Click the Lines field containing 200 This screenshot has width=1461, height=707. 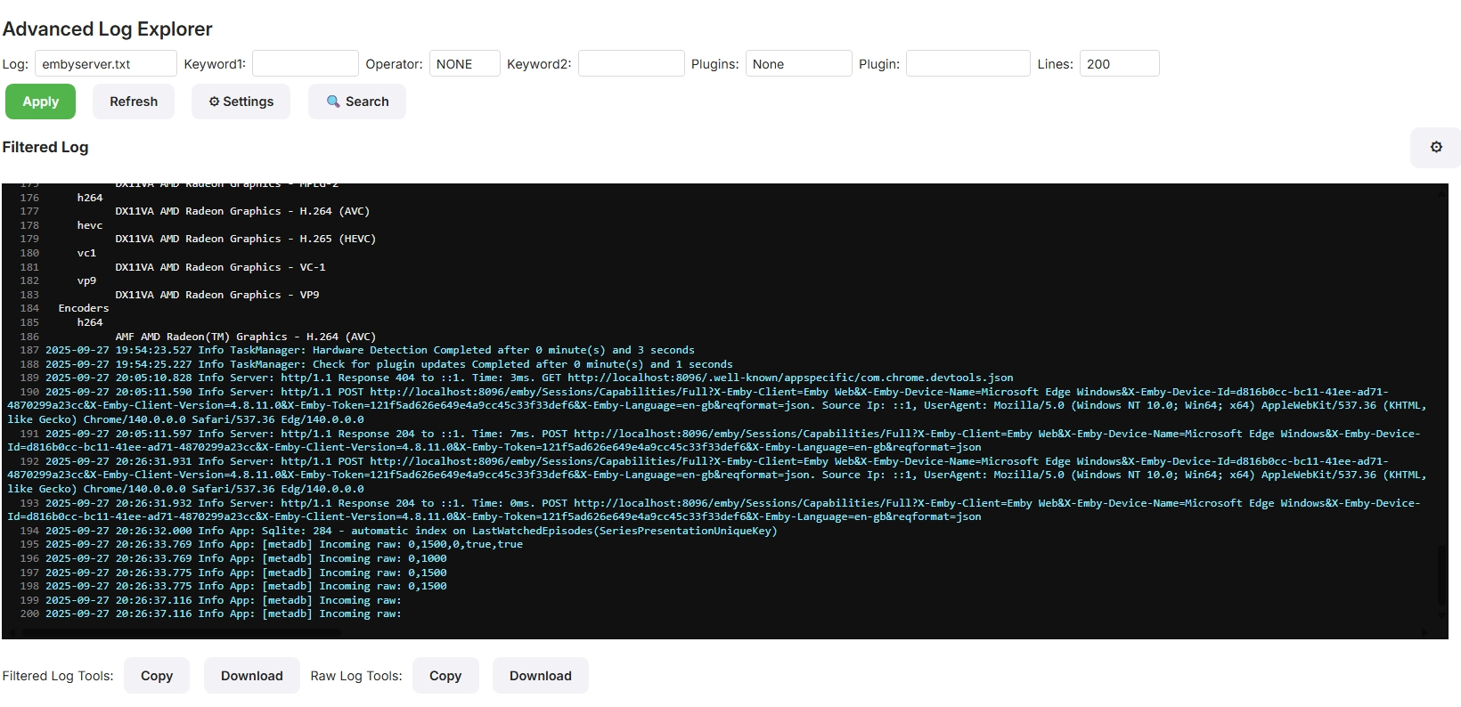click(1119, 64)
